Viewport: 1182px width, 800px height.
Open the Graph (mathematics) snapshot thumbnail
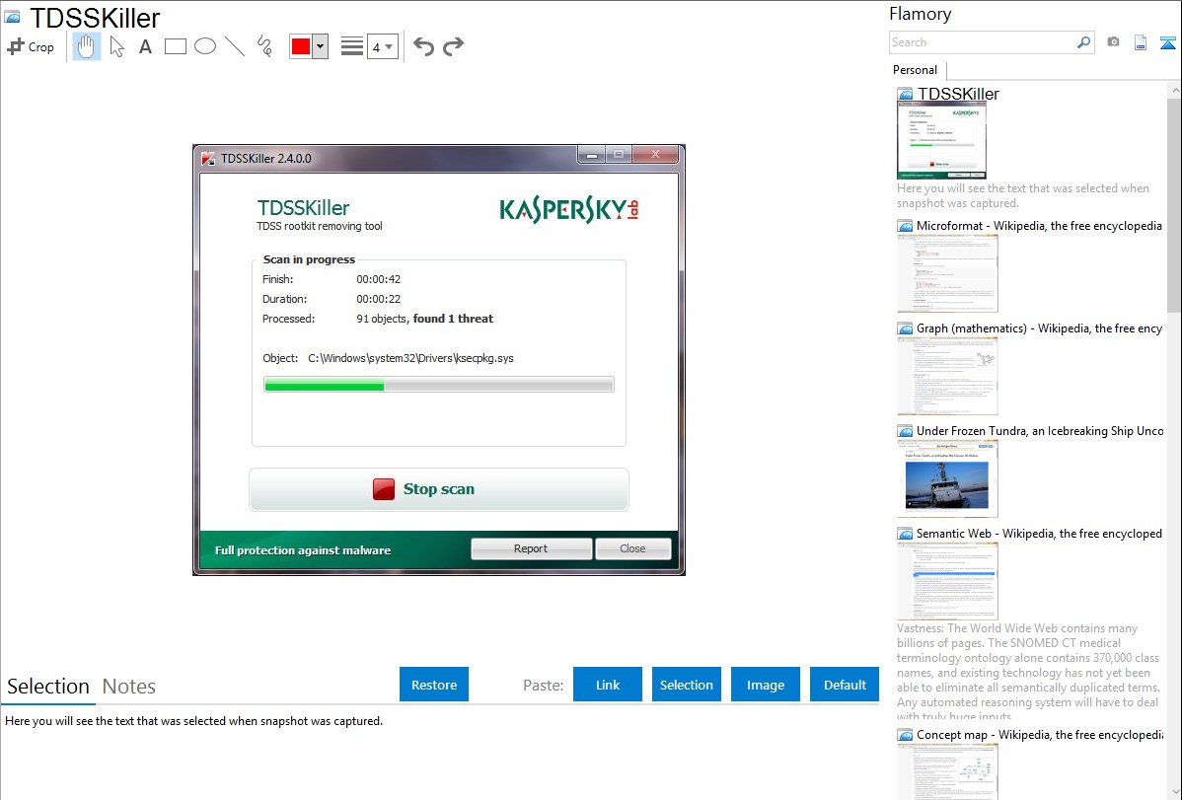[x=947, y=376]
